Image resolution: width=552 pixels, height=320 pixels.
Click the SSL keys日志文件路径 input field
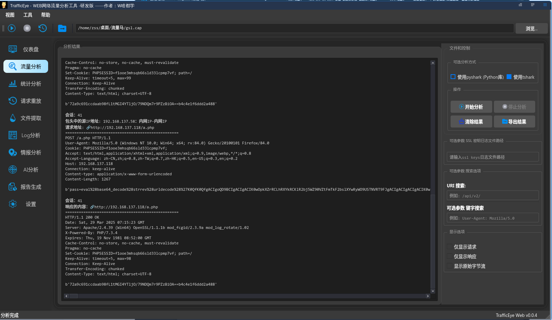pyautogui.click(x=493, y=157)
